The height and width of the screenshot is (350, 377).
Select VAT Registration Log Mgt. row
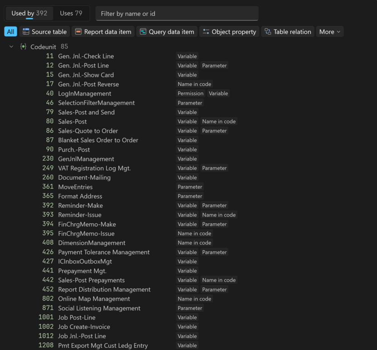coord(94,168)
